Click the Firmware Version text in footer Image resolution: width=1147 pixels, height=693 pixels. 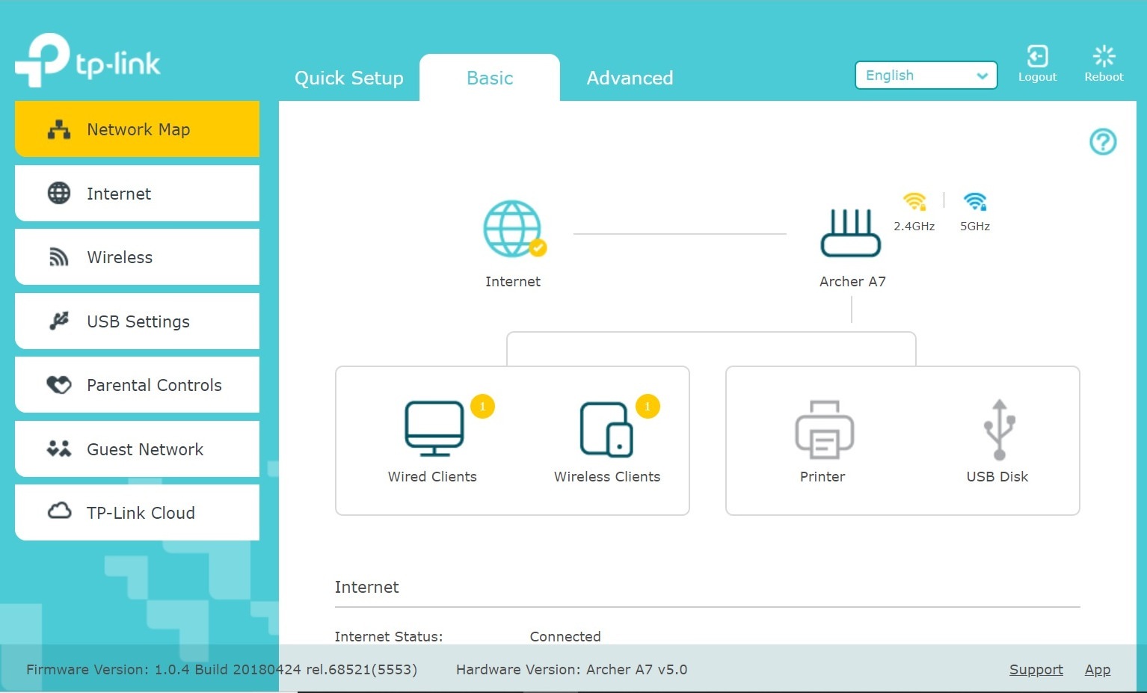(221, 669)
